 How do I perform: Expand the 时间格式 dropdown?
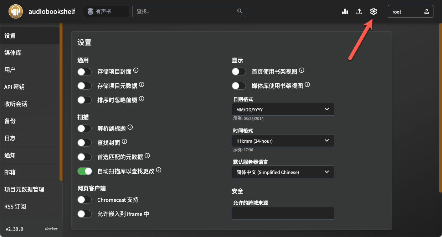[x=283, y=141]
